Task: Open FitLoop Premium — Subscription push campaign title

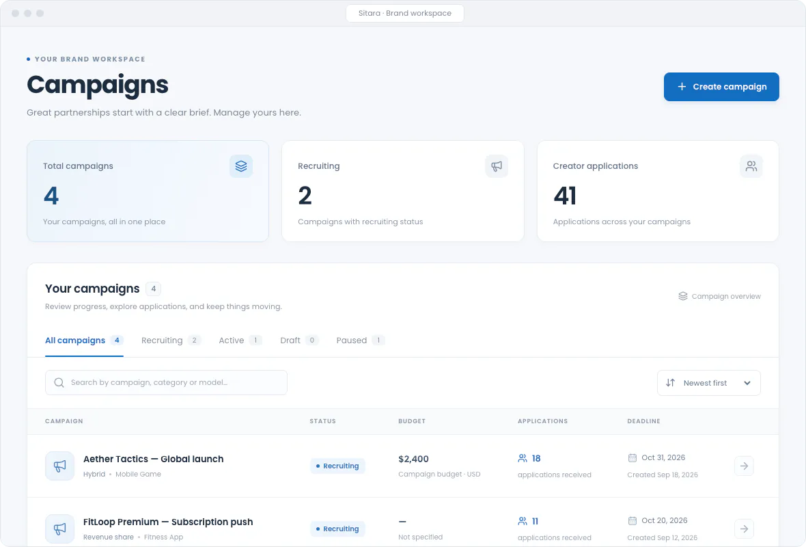Action: (168, 522)
